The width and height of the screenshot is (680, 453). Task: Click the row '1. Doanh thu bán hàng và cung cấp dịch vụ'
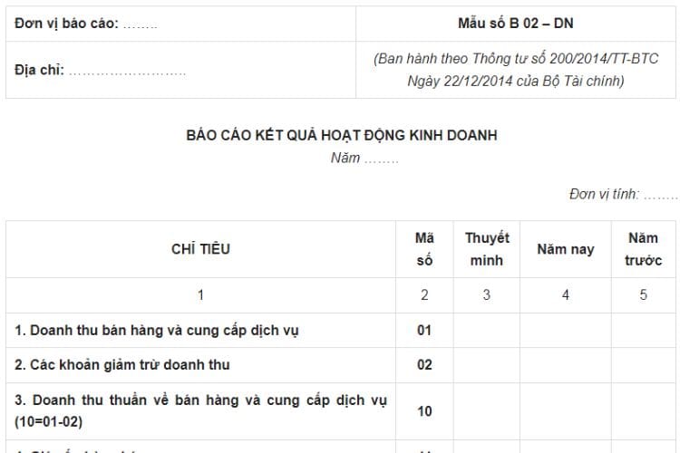click(x=157, y=331)
